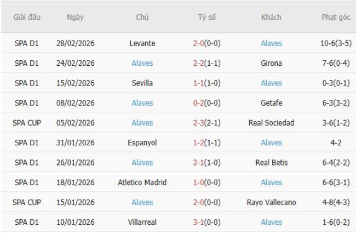The image size is (356, 233).
Task: Open the 3-1 Villarreal match score
Action: pyautogui.click(x=207, y=222)
